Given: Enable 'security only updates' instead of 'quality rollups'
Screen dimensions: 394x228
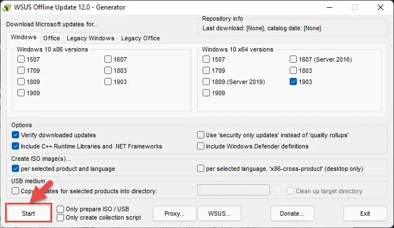Looking at the screenshot, I should [200, 135].
